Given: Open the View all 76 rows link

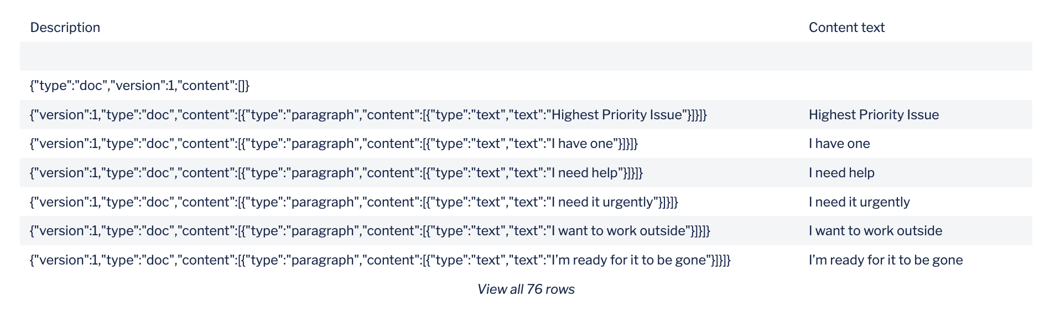Looking at the screenshot, I should tap(526, 289).
